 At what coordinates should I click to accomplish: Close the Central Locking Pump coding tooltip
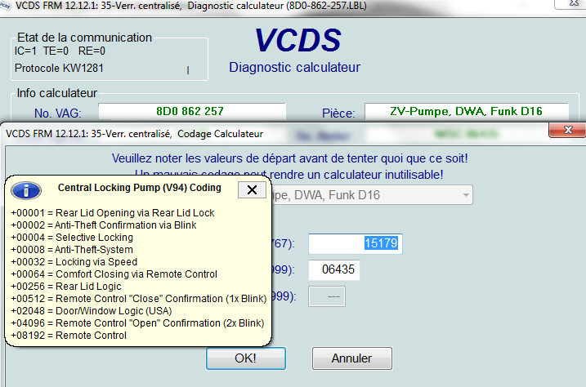pos(251,189)
